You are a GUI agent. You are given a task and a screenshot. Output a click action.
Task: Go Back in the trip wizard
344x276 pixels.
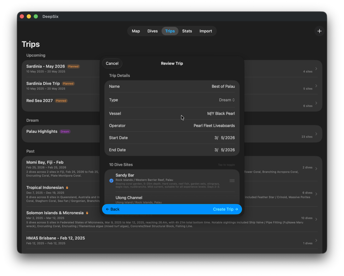pyautogui.click(x=113, y=209)
